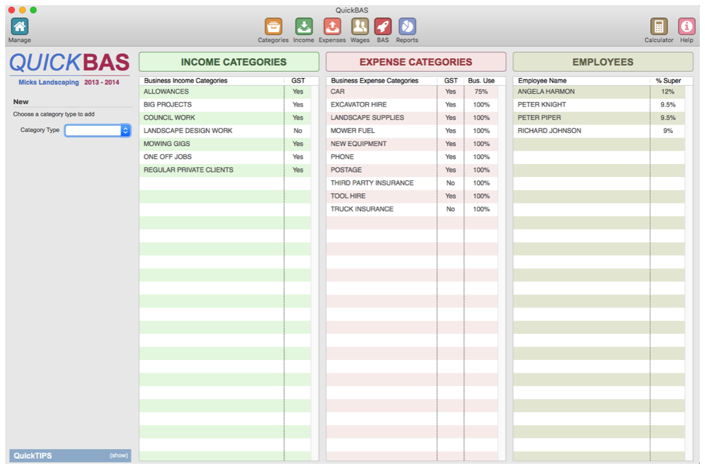Open the Calculator tool
705x469 pixels.
(658, 26)
